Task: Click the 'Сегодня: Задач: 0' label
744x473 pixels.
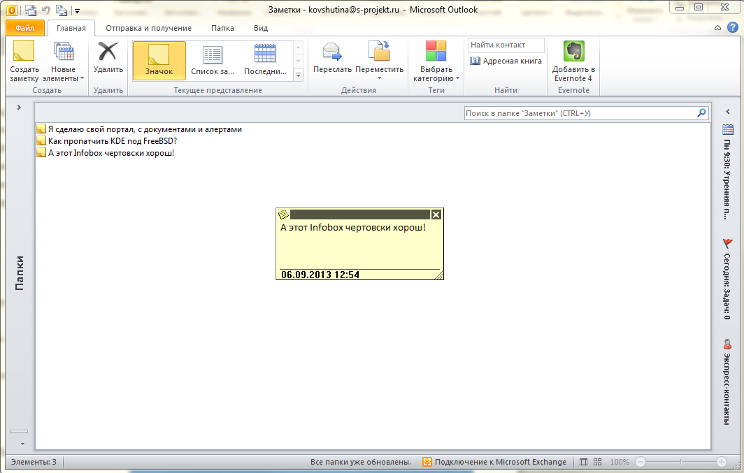Action: click(727, 286)
